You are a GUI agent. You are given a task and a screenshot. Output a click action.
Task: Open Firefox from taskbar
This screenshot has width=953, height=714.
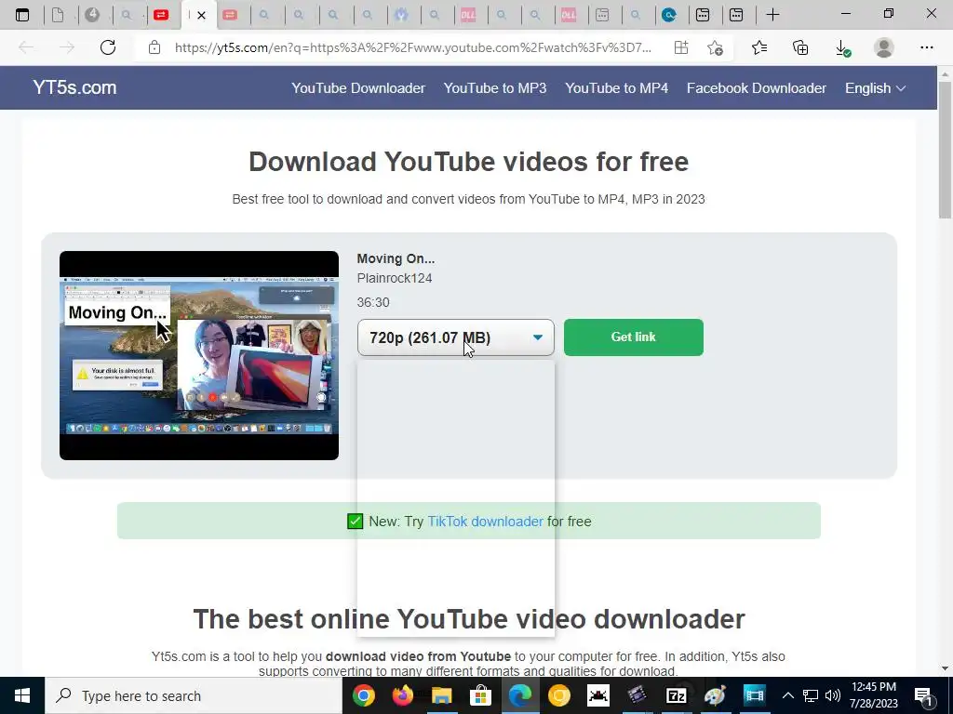coord(402,695)
